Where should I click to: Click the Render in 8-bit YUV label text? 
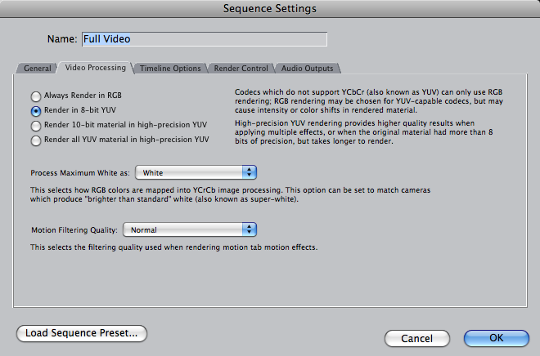click(80, 110)
